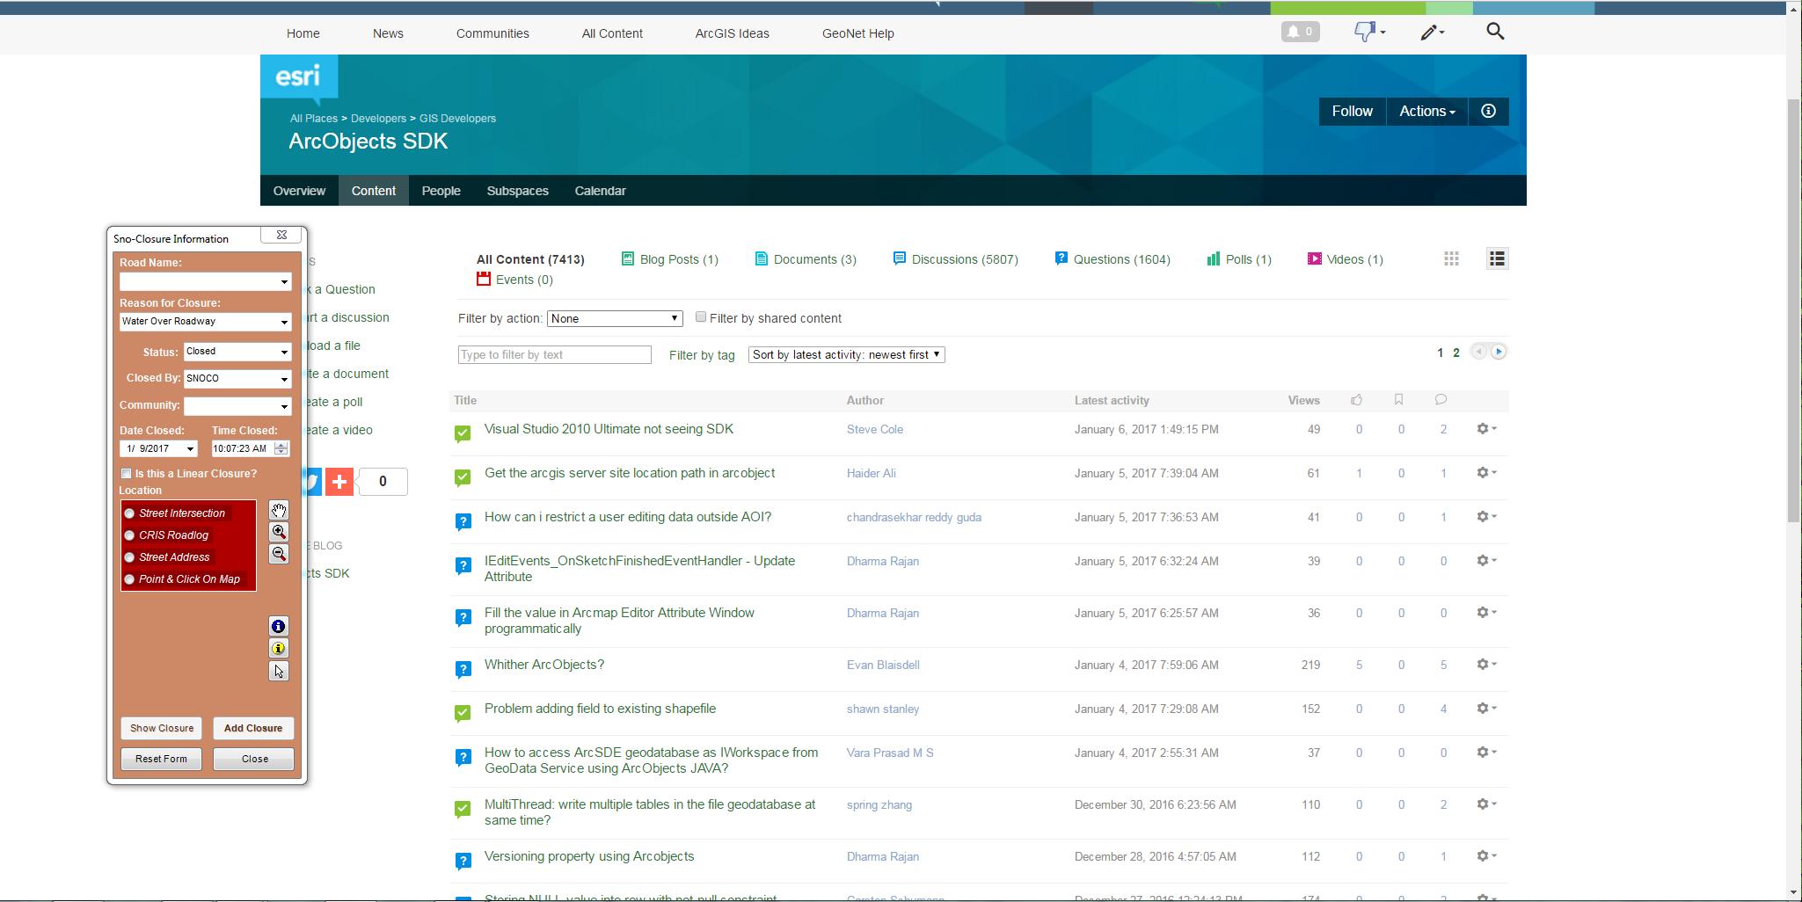The height and width of the screenshot is (902, 1802).
Task: Select Street Address location option
Action: click(x=129, y=557)
